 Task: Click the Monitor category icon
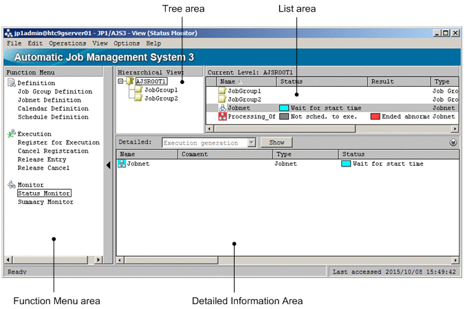point(11,185)
